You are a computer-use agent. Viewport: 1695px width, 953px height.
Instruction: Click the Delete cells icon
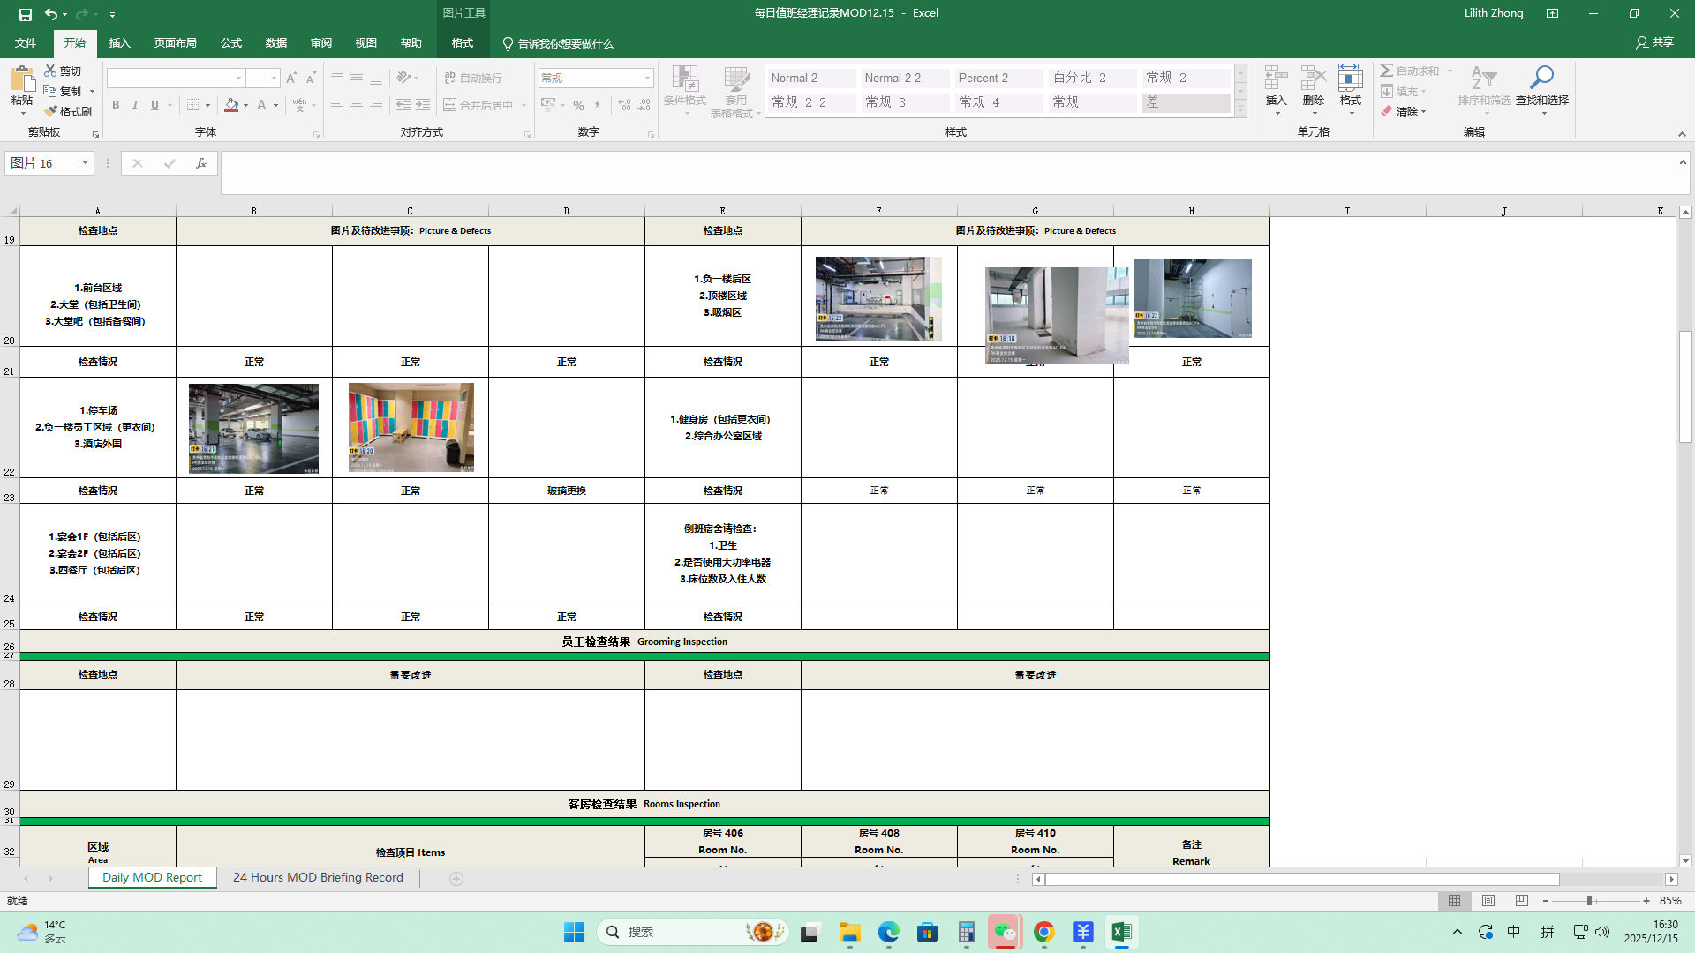click(1313, 79)
